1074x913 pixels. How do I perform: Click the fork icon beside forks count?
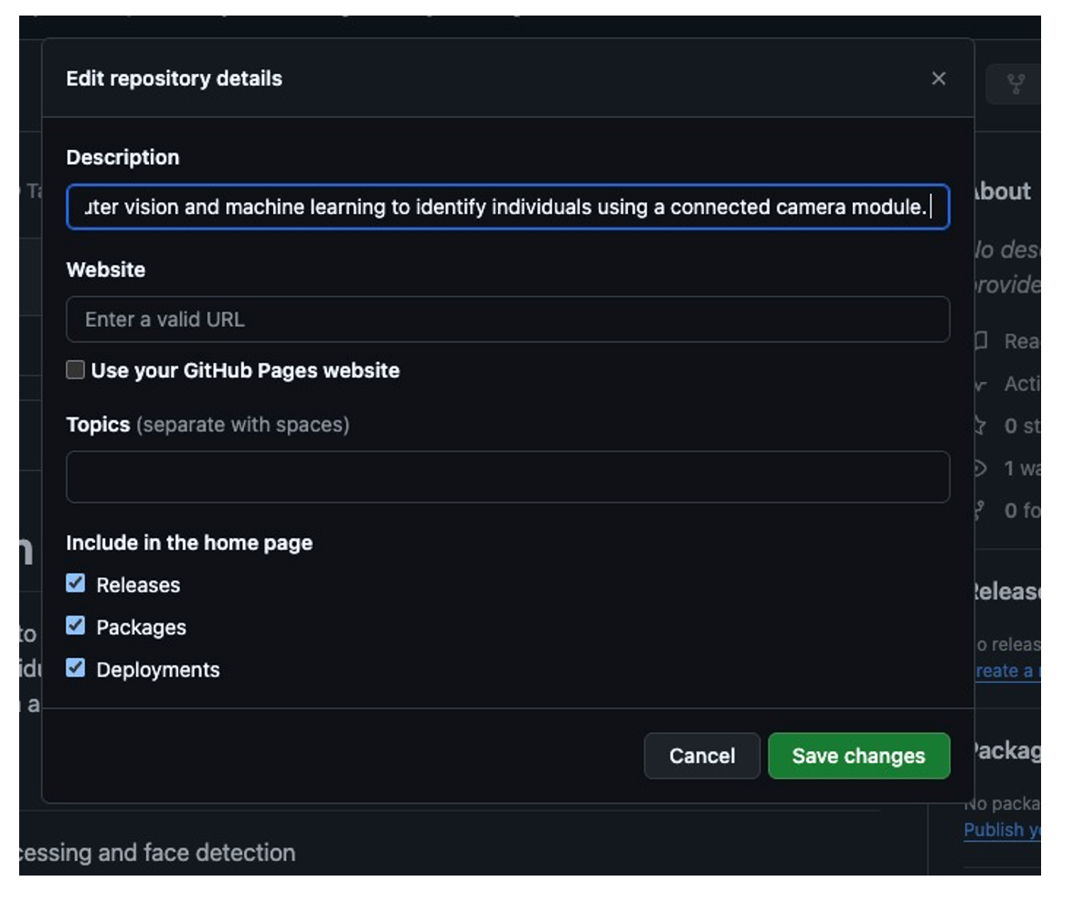coord(982,510)
